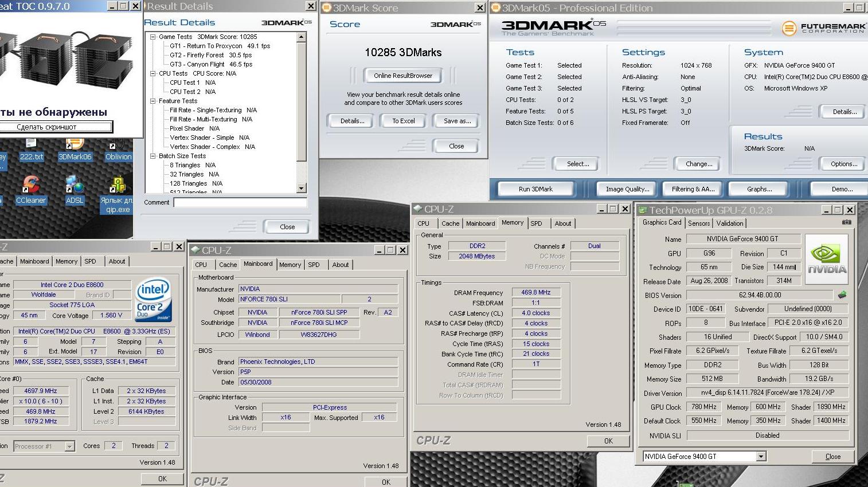Click the Comment input field

coord(240,202)
